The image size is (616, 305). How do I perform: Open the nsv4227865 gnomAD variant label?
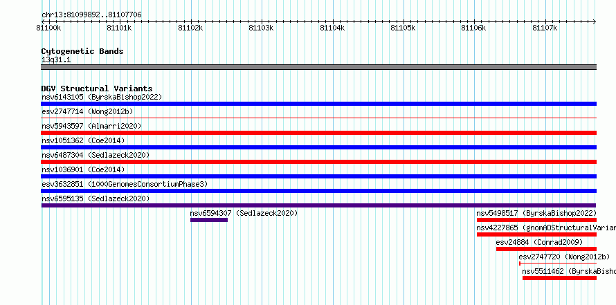[x=546, y=228]
